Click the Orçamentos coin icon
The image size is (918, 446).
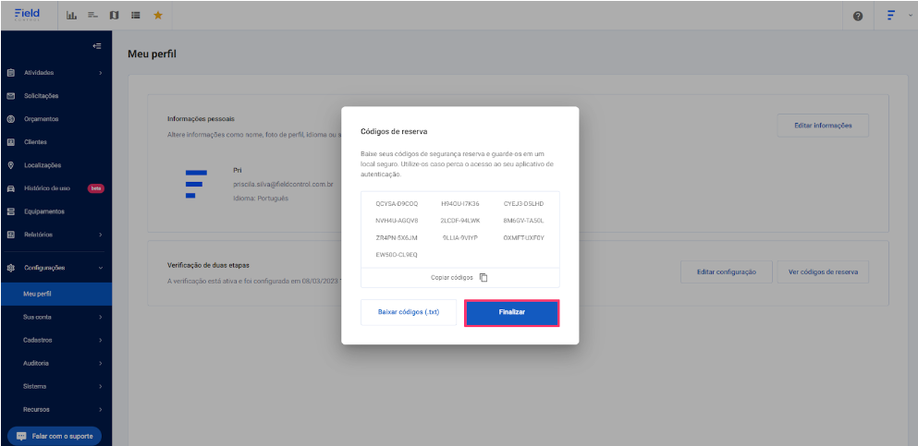(x=10, y=119)
